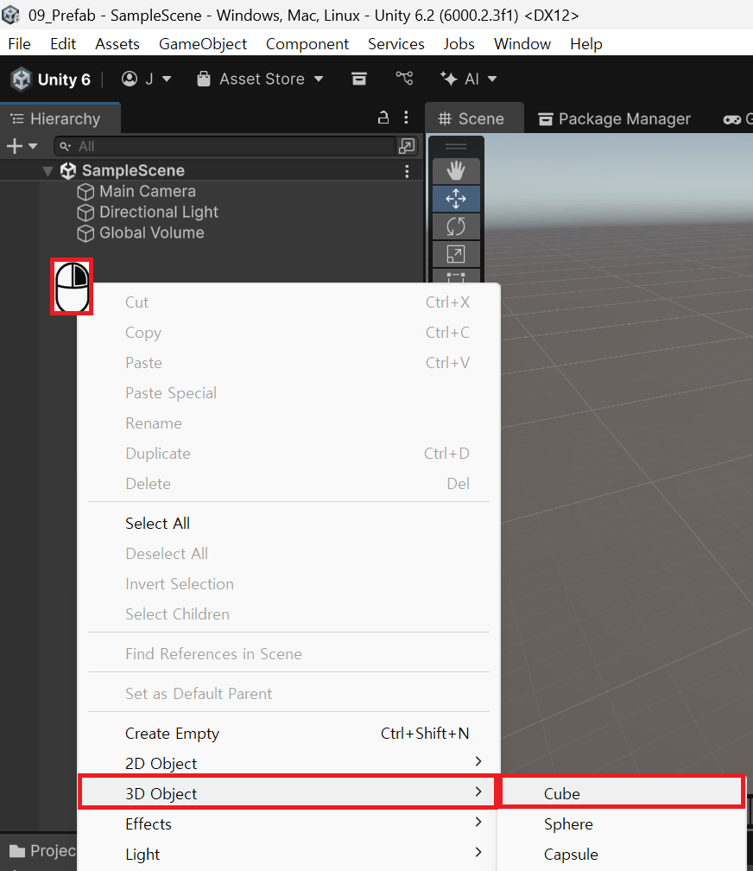The width and height of the screenshot is (753, 871).
Task: Choose Select All in context menu
Action: coord(288,524)
